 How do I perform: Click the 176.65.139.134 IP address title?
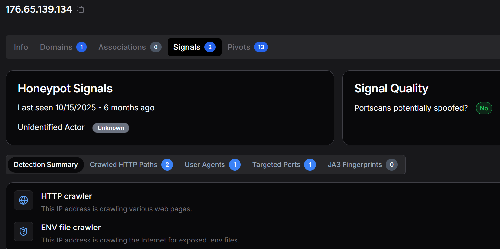(x=39, y=9)
